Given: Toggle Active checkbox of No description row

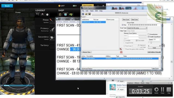Looking at the screenshot, I should pyautogui.click(x=83, y=59).
